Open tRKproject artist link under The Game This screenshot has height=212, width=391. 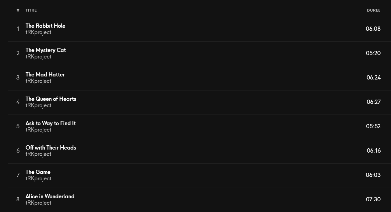point(38,179)
